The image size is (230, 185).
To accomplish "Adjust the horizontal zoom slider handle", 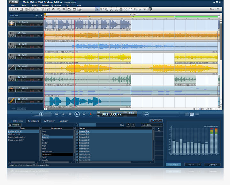I will coord(146,114).
